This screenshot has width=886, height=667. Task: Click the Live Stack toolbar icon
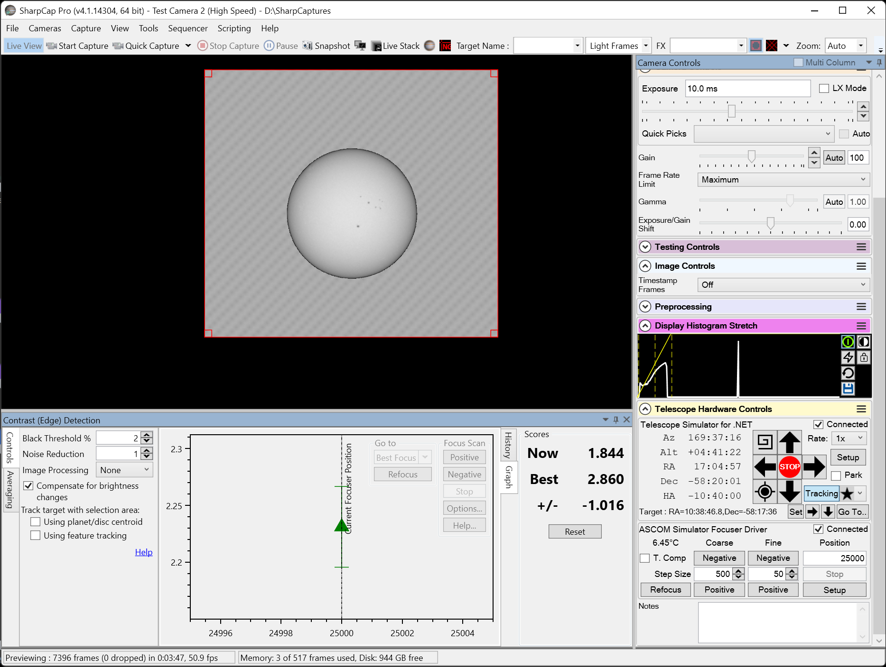click(x=377, y=46)
